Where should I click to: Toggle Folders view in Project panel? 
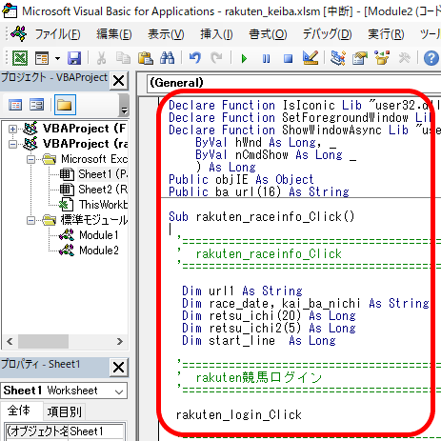coord(65,105)
